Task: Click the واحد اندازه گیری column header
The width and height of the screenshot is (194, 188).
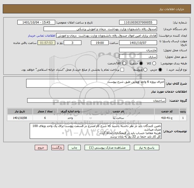Action: (70, 111)
